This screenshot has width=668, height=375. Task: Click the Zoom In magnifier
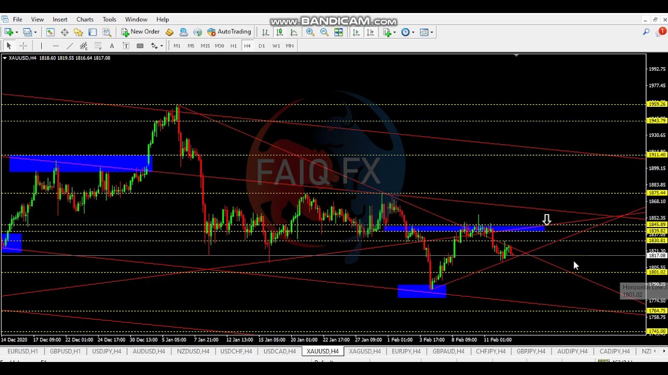click(x=310, y=32)
